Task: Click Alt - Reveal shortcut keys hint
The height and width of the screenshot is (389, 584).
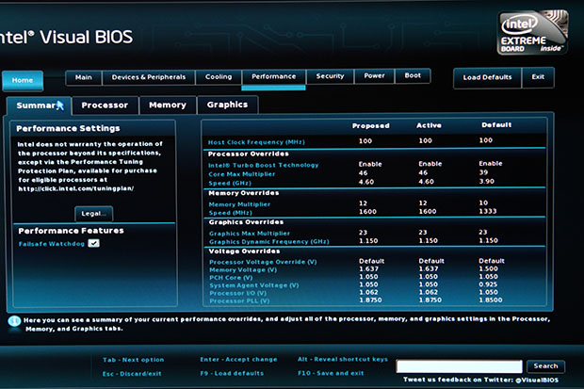Action: tap(343, 359)
